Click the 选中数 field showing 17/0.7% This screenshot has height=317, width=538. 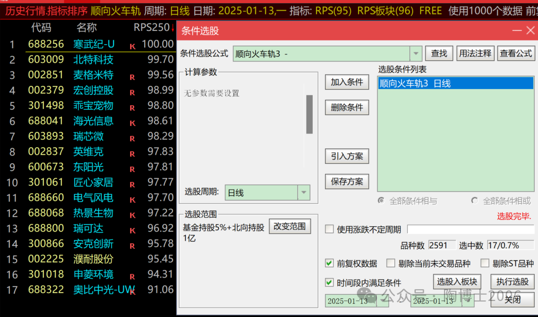[x=510, y=245]
